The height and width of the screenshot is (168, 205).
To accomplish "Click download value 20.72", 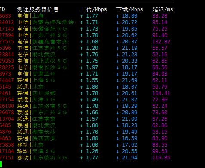I will click(129, 22).
